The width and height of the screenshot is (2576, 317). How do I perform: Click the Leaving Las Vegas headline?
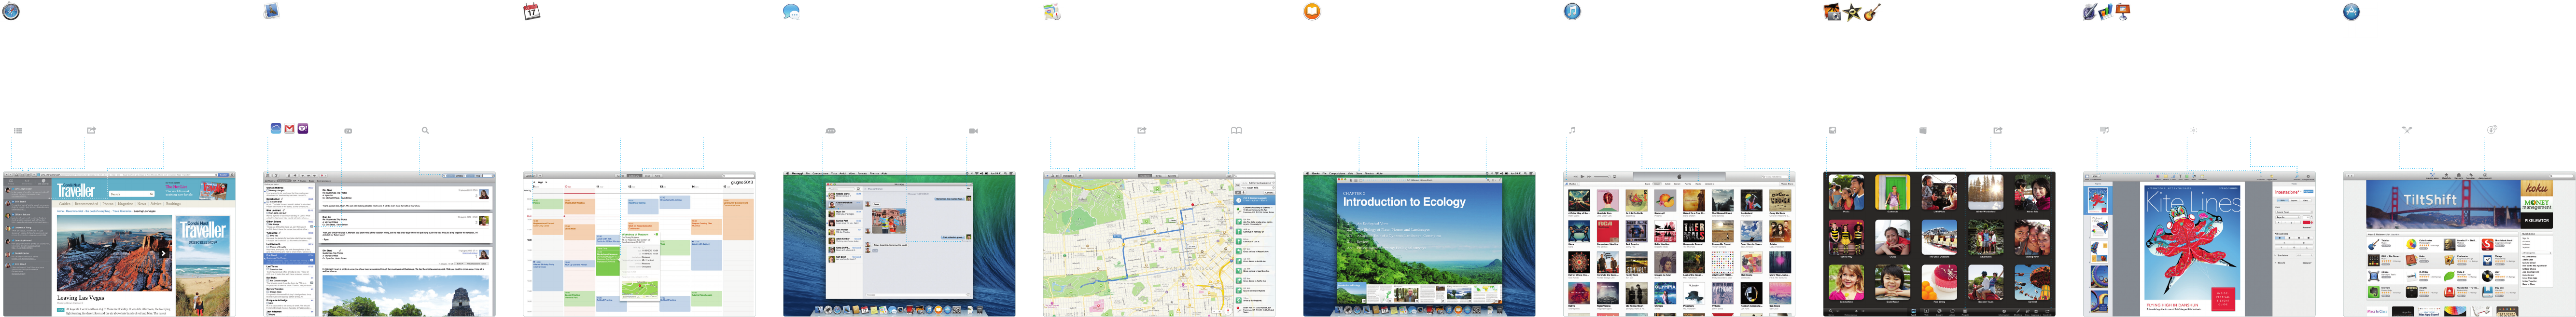[x=80, y=298]
